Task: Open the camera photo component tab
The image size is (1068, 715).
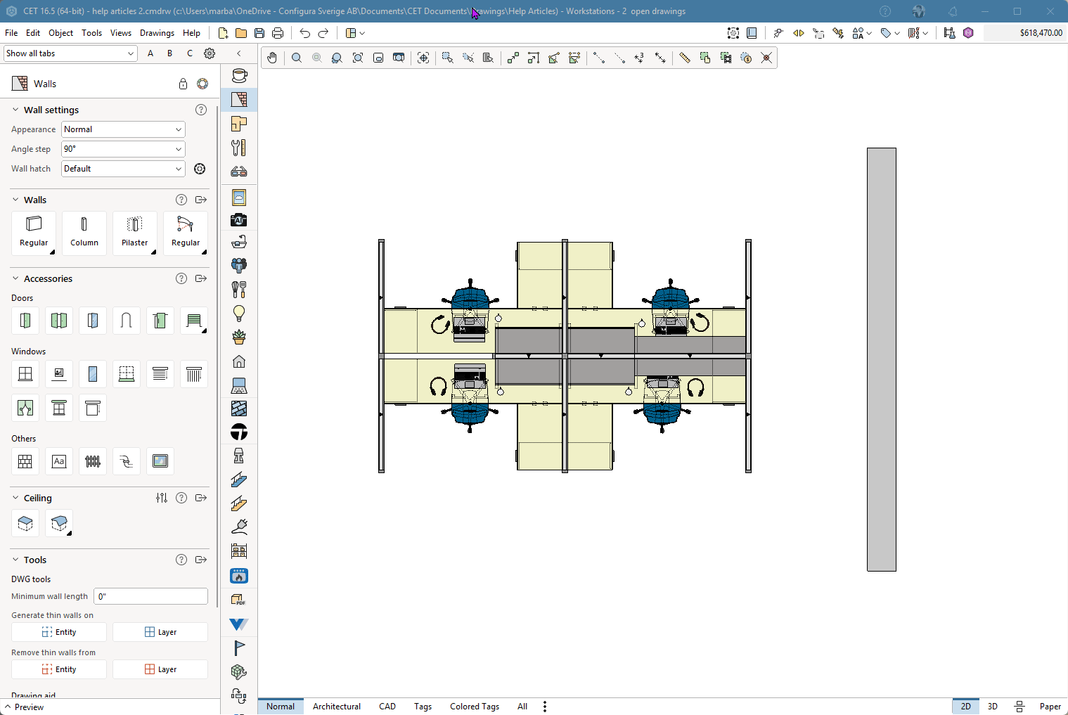Action: pos(239,220)
